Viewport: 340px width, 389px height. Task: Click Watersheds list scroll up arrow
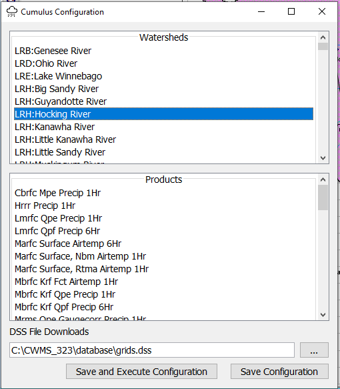[x=323, y=37]
